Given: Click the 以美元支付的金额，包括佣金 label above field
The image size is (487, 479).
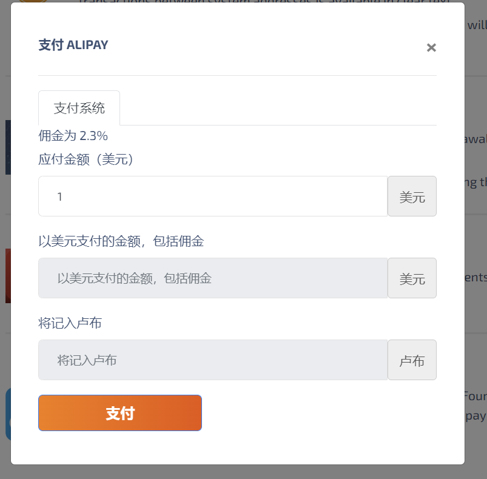Looking at the screenshot, I should [121, 241].
